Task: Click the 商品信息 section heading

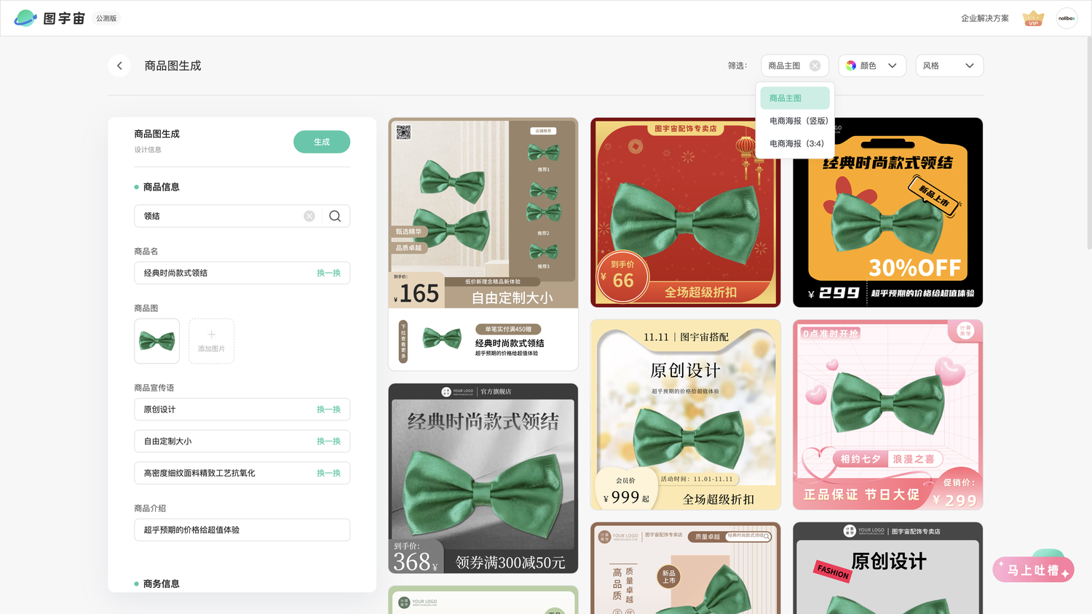Action: pos(161,187)
